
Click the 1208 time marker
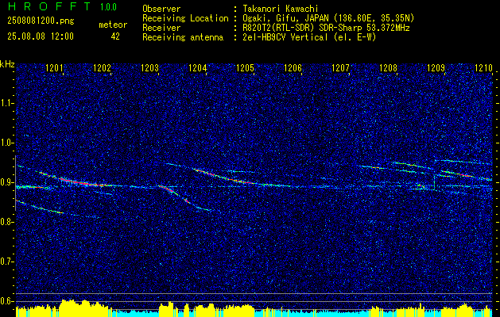tap(389, 67)
